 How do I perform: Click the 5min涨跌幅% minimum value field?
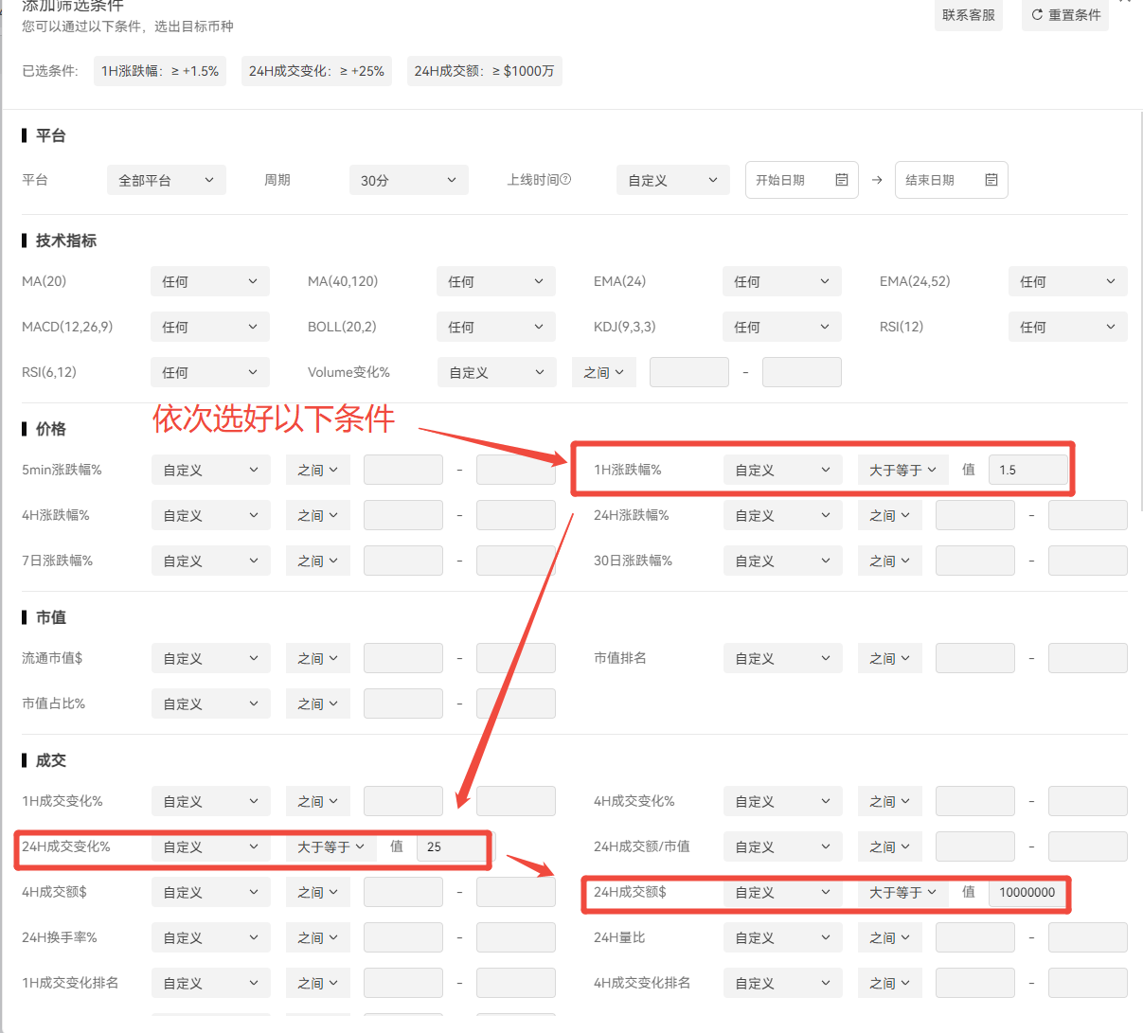click(403, 470)
